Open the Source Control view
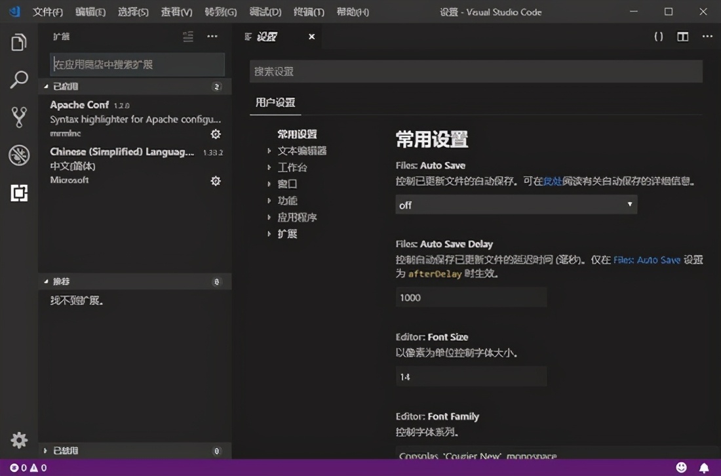 (x=18, y=118)
